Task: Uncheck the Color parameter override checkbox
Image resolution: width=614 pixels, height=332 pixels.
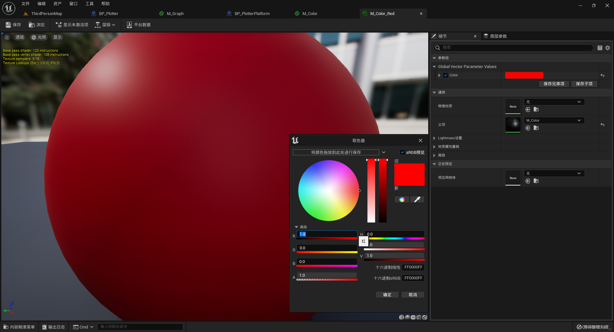Action: pyautogui.click(x=445, y=75)
